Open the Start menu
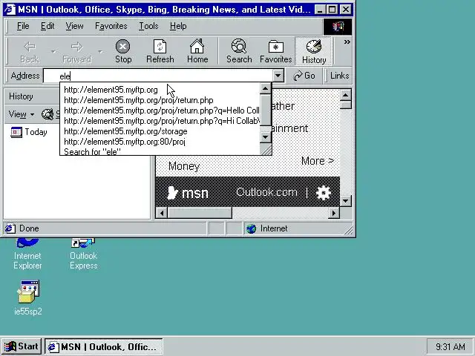 click(22, 346)
